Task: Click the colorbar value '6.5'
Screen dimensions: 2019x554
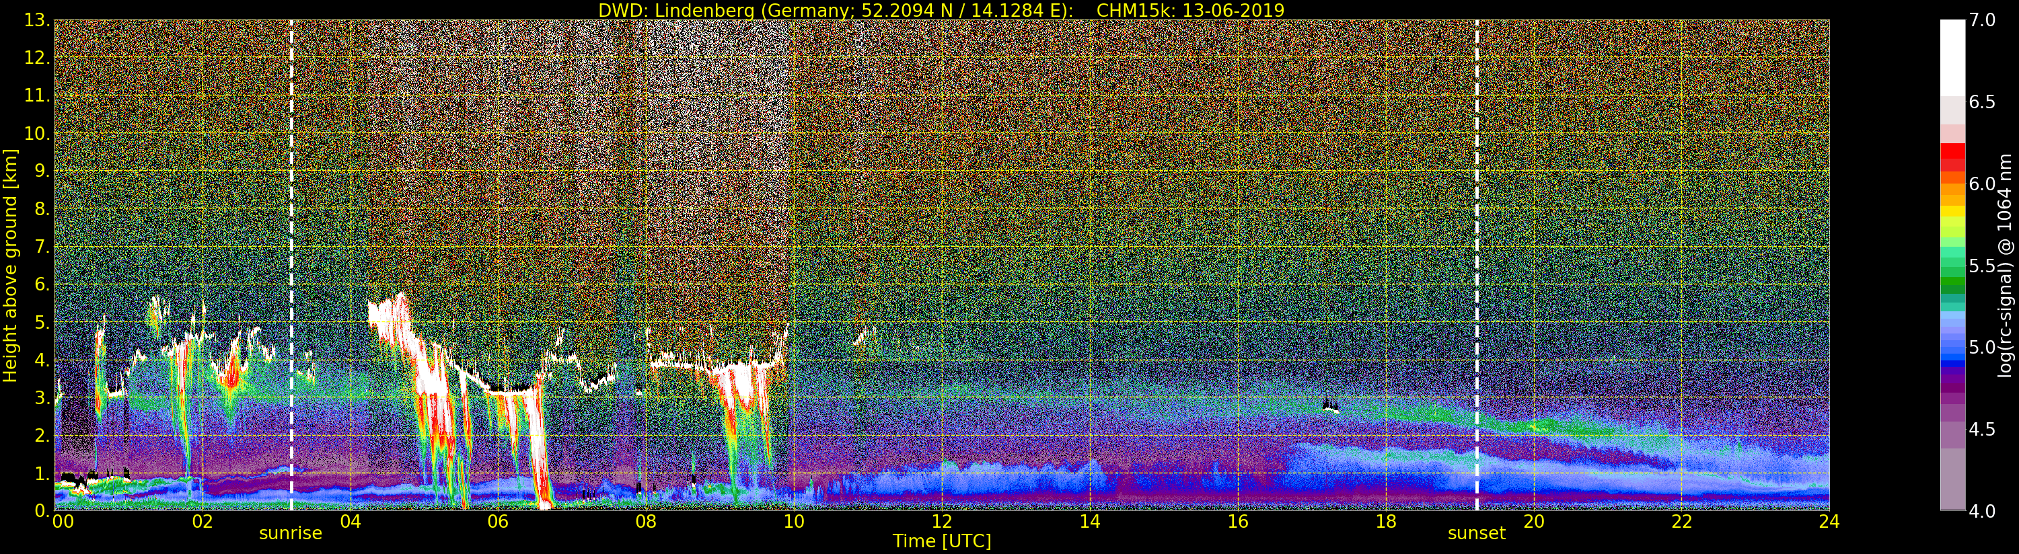Action: 1982,102
